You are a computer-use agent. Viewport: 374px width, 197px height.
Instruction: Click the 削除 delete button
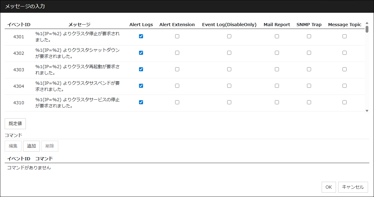pyautogui.click(x=50, y=146)
